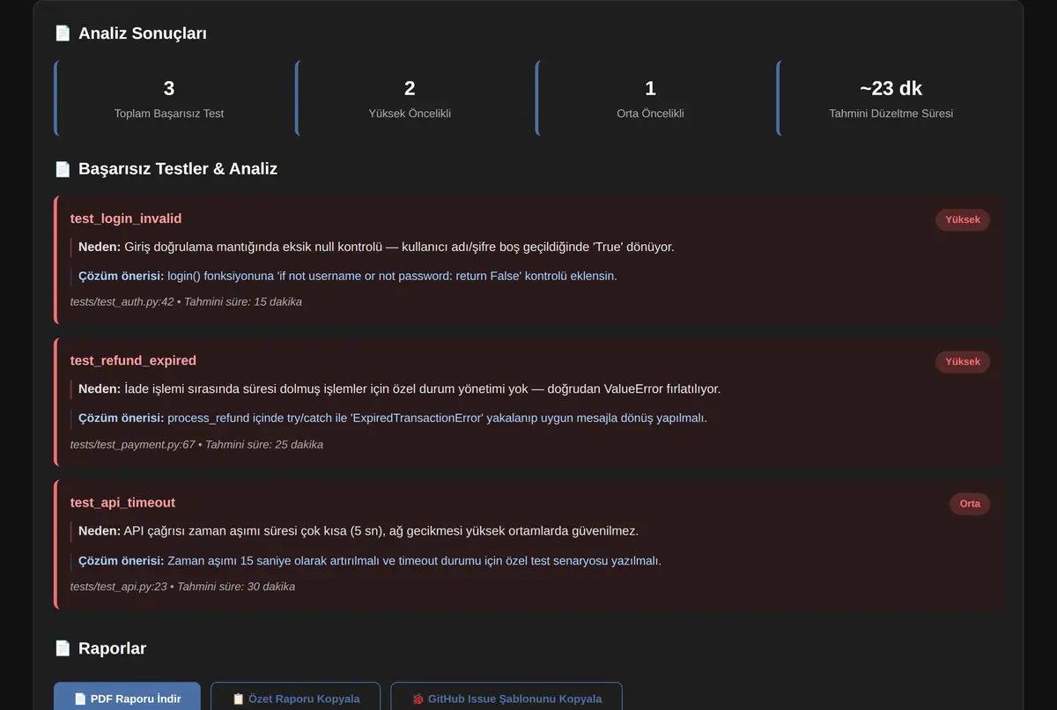The height and width of the screenshot is (710, 1057).
Task: Select the test_refund_expired test name
Action: (133, 360)
